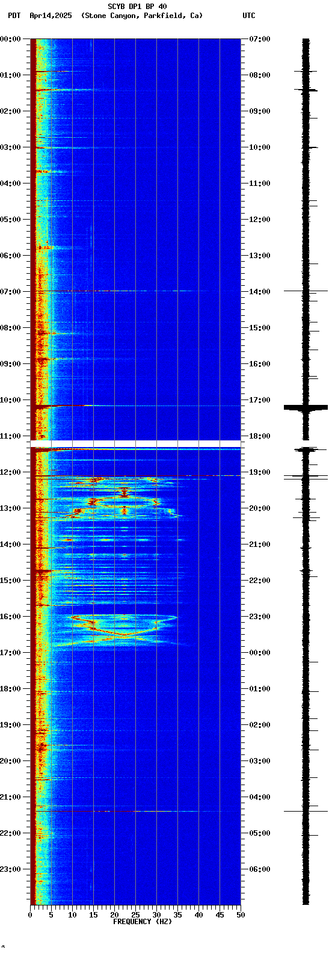Select the PDT axis 13:00 time label
Viewport: 332px width, 953px height.
coord(11,508)
